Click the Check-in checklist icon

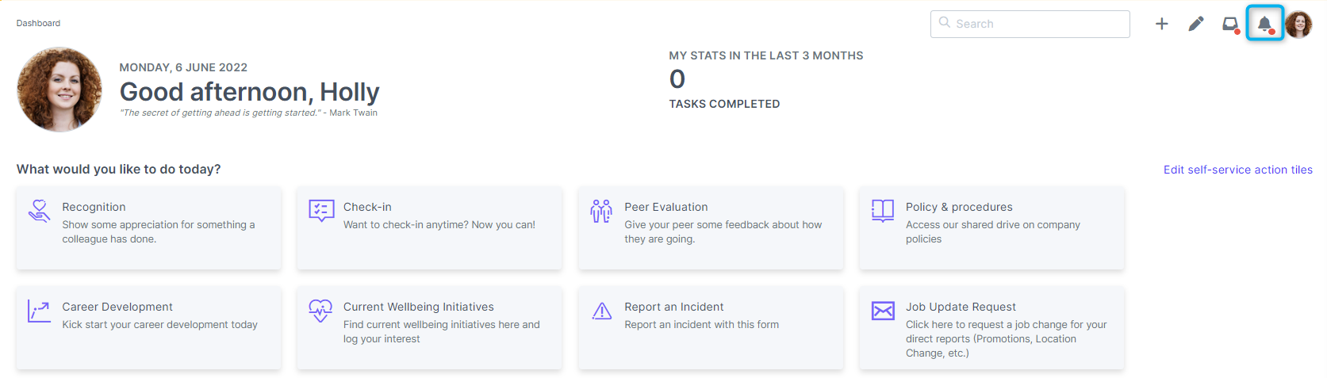tap(320, 211)
